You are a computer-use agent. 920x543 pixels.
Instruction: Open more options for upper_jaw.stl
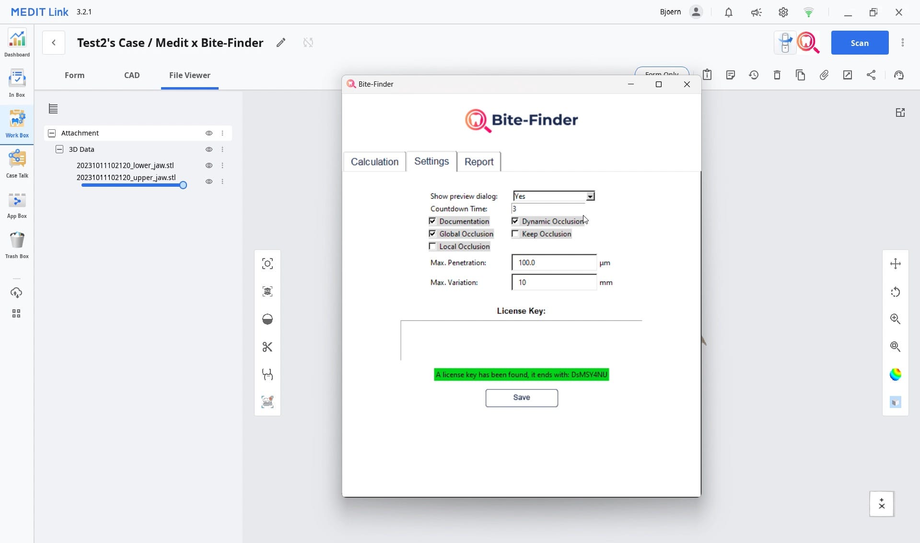pos(222,181)
